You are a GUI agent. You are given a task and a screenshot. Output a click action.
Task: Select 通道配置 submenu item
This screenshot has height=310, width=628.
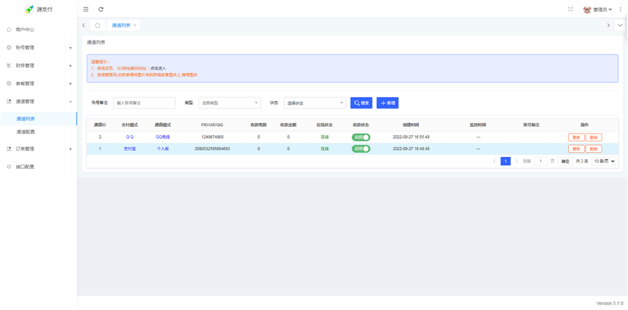25,132
